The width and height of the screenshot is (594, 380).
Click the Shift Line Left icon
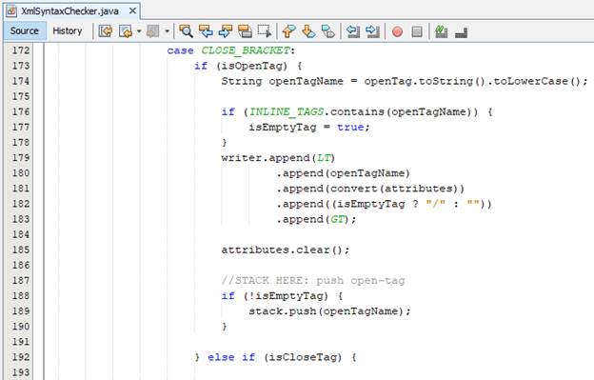(x=353, y=31)
